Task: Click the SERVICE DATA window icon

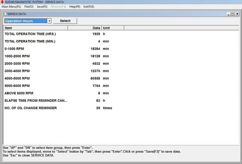Action: 4,14
